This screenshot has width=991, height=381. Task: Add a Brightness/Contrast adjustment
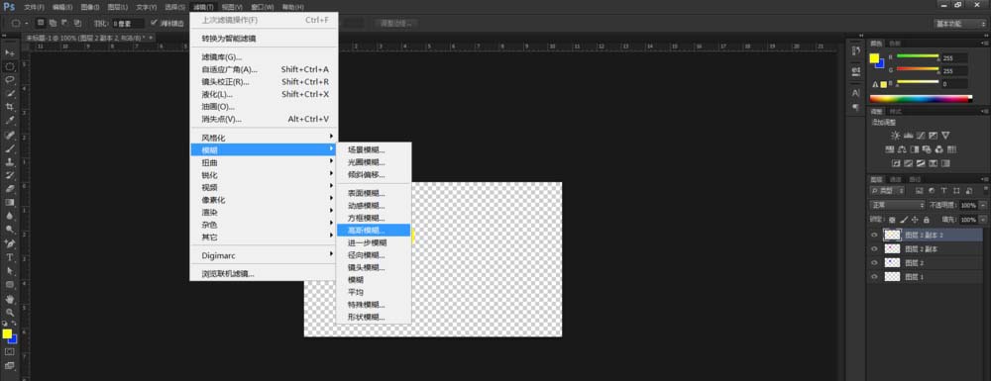coord(895,135)
